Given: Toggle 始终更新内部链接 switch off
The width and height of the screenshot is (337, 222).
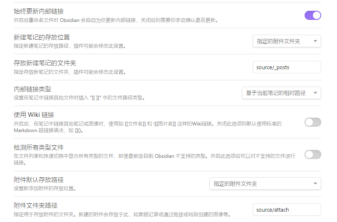Looking at the screenshot, I should click(x=313, y=15).
